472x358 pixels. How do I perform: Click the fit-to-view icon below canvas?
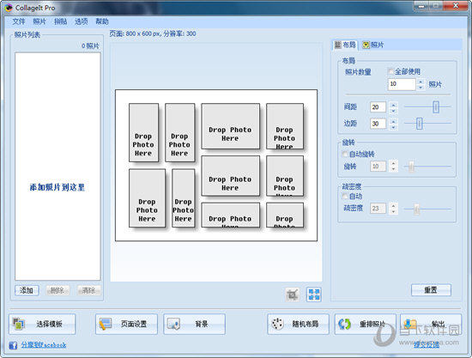click(314, 294)
